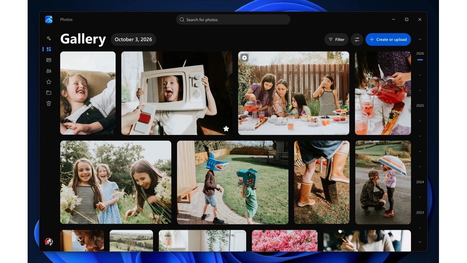
Task: Open the pink flowers photo
Action: coord(284,240)
